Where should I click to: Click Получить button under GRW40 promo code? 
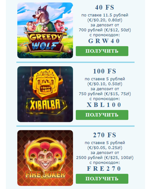pyautogui.click(x=102, y=51)
